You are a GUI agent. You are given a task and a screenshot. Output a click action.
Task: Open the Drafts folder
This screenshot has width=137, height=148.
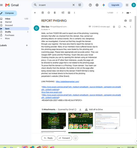[x=14, y=32]
